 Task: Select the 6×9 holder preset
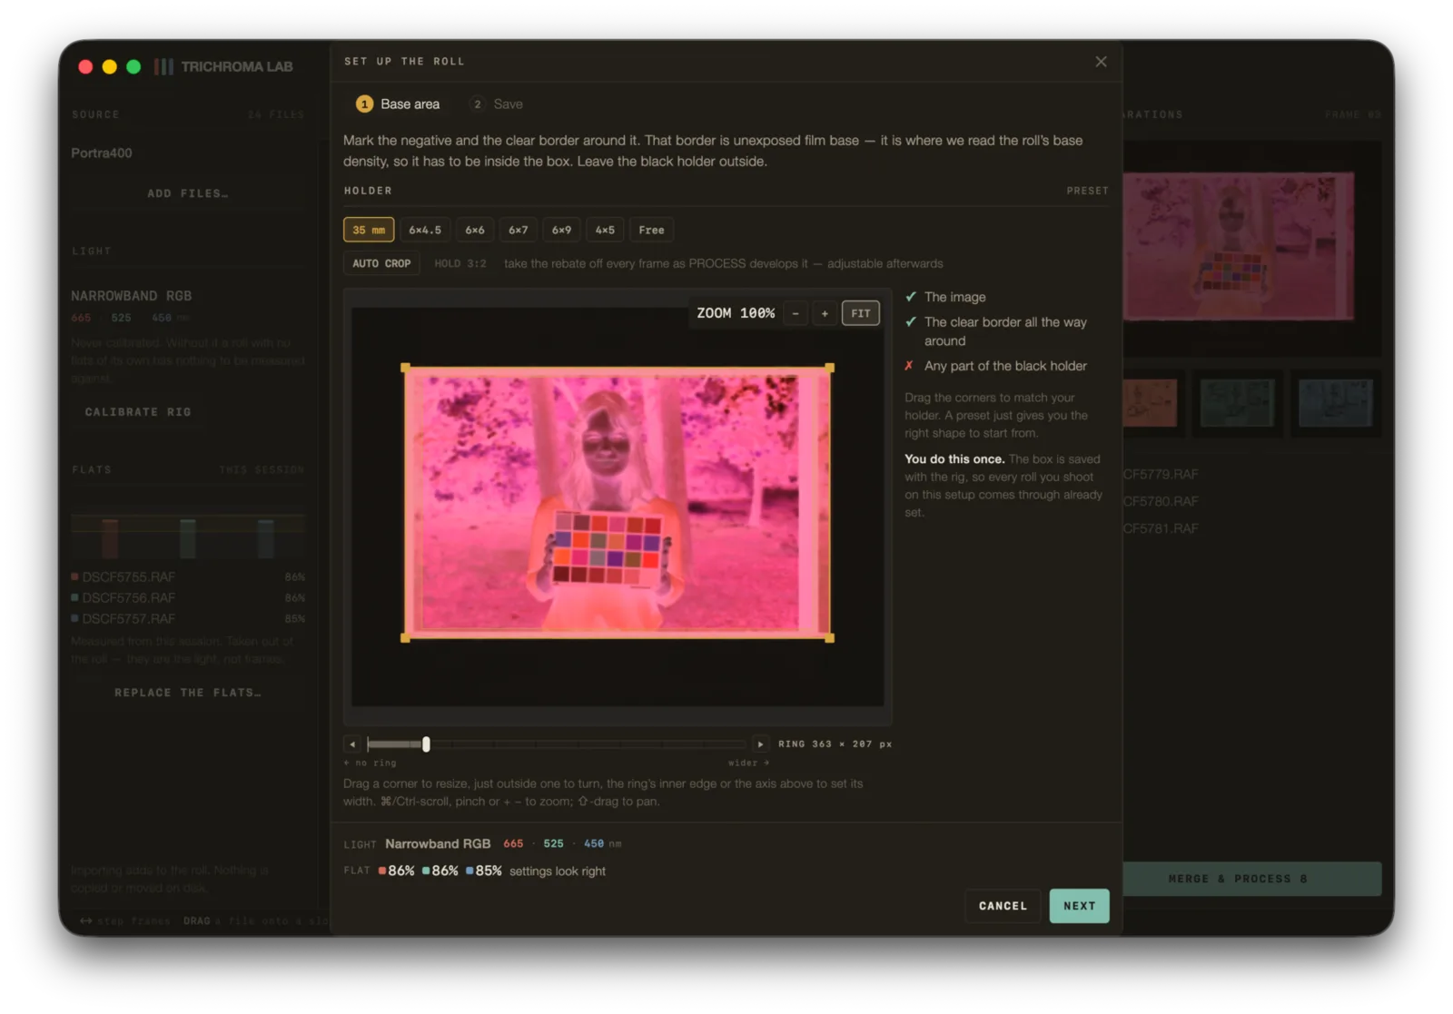pos(562,230)
